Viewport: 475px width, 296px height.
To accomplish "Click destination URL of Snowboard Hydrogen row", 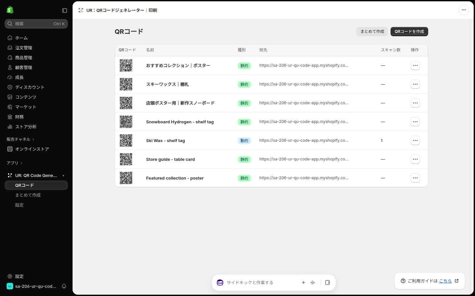I will point(304,122).
